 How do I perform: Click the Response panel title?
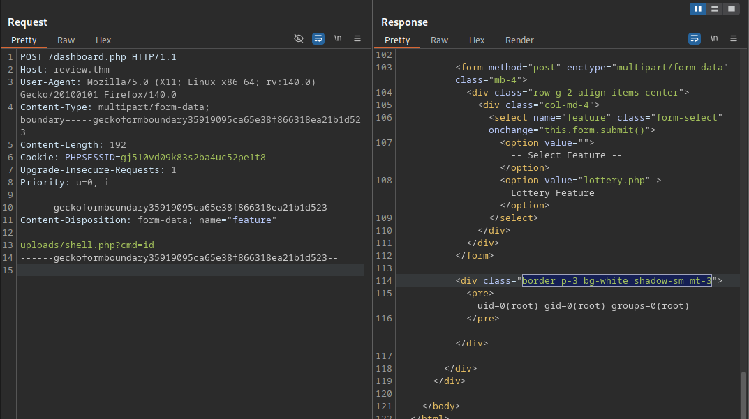pos(404,22)
